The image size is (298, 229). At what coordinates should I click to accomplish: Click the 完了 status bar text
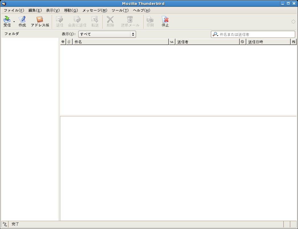pos(15,224)
